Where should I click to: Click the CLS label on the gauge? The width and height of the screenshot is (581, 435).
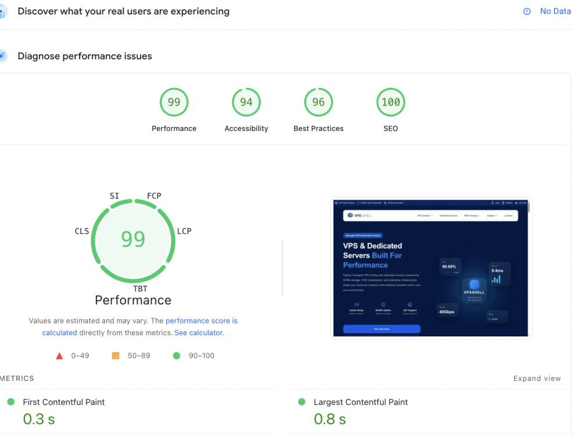tap(82, 231)
